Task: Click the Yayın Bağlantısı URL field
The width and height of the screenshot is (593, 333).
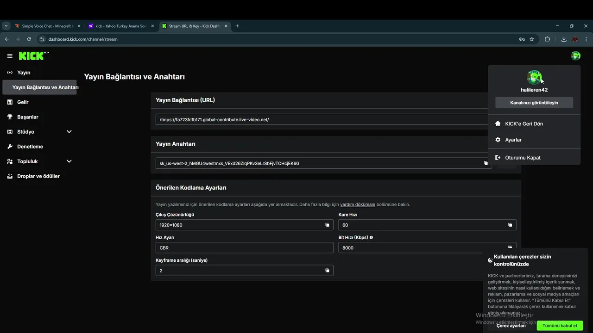Action: [320, 120]
